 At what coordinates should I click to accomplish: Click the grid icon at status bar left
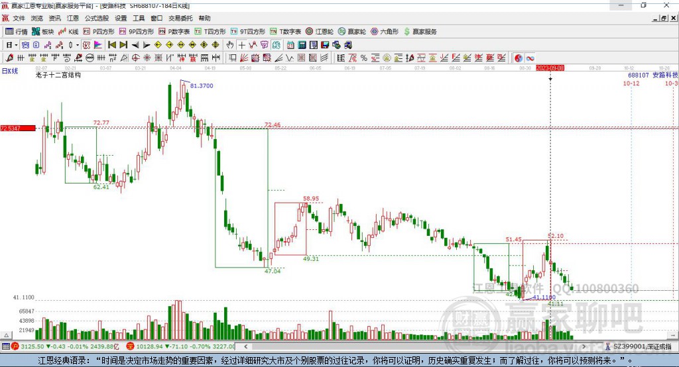5,346
